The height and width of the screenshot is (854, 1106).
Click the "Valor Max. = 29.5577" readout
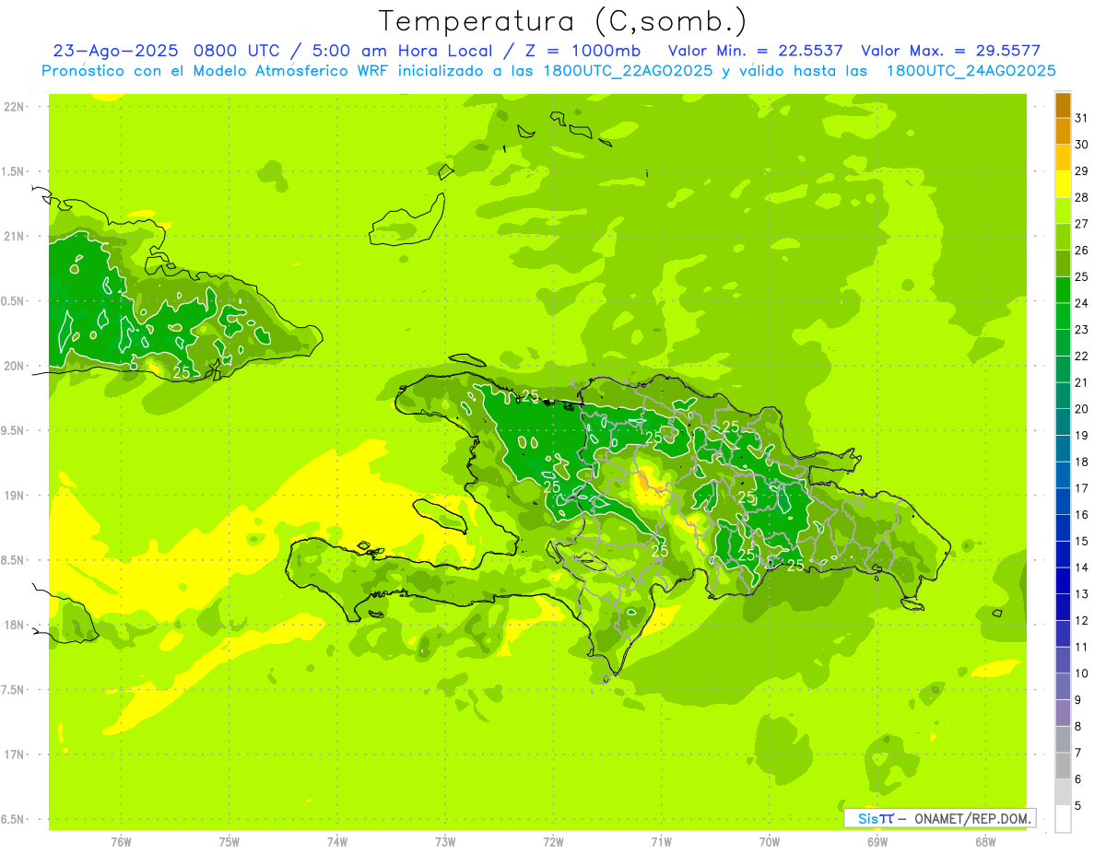tap(951, 51)
